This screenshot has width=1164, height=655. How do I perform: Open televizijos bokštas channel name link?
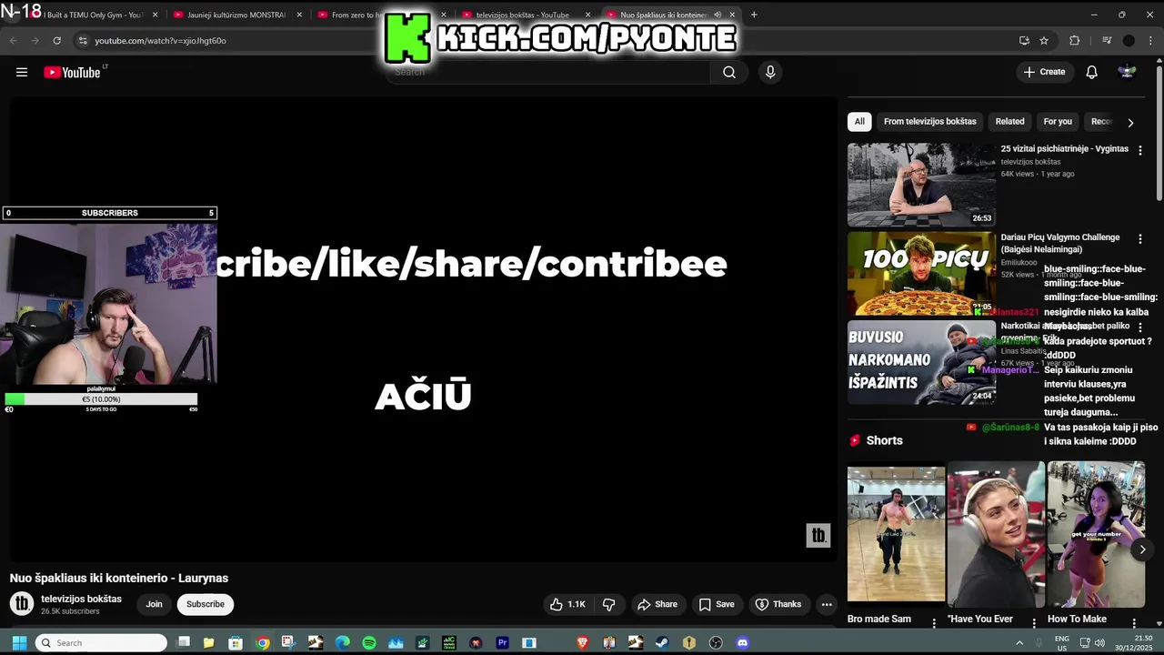81,599
